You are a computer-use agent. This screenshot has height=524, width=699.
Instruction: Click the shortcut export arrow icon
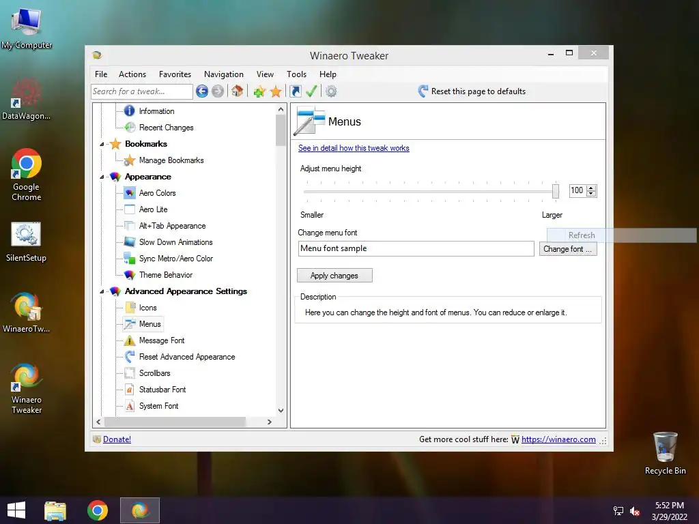[x=296, y=91]
